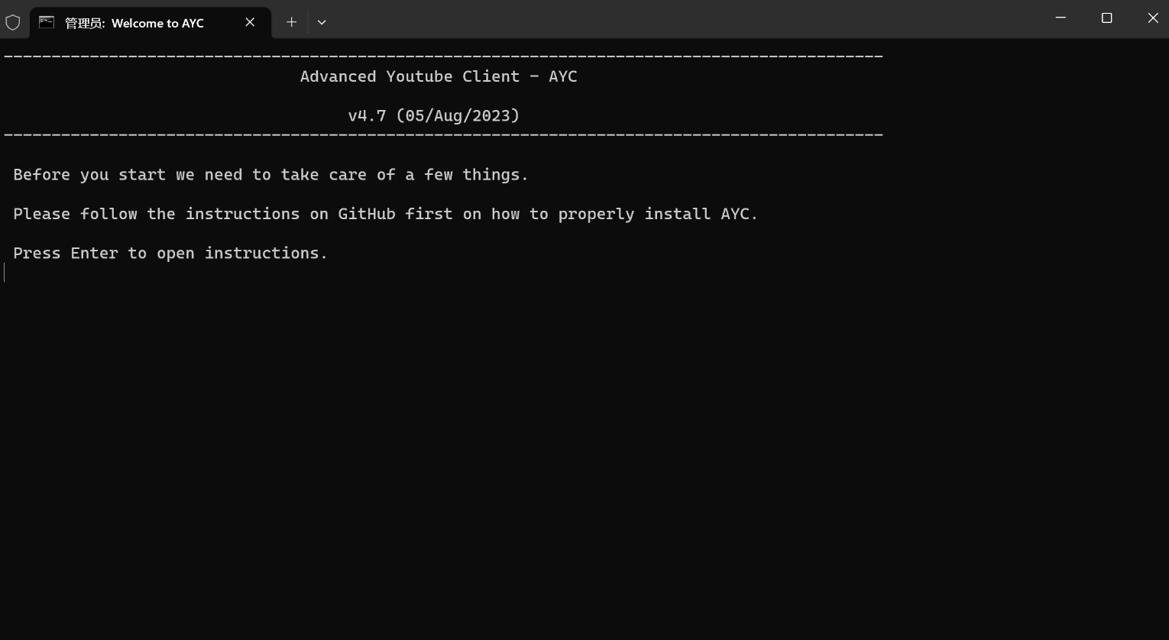Viewport: 1169px width, 640px height.
Task: Click the words install AYC in the message
Action: 701,214
